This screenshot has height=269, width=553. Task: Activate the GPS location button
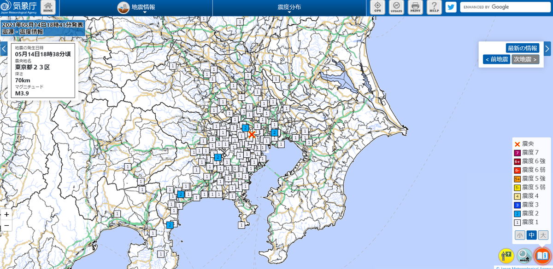378,7
